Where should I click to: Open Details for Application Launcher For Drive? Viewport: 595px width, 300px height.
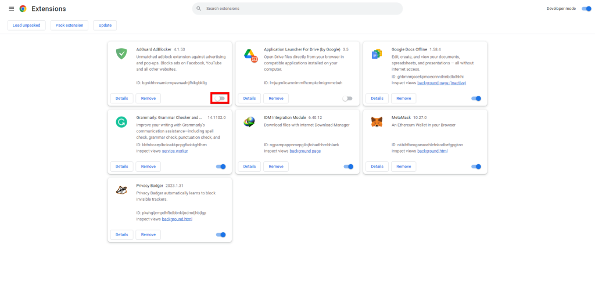click(x=249, y=99)
